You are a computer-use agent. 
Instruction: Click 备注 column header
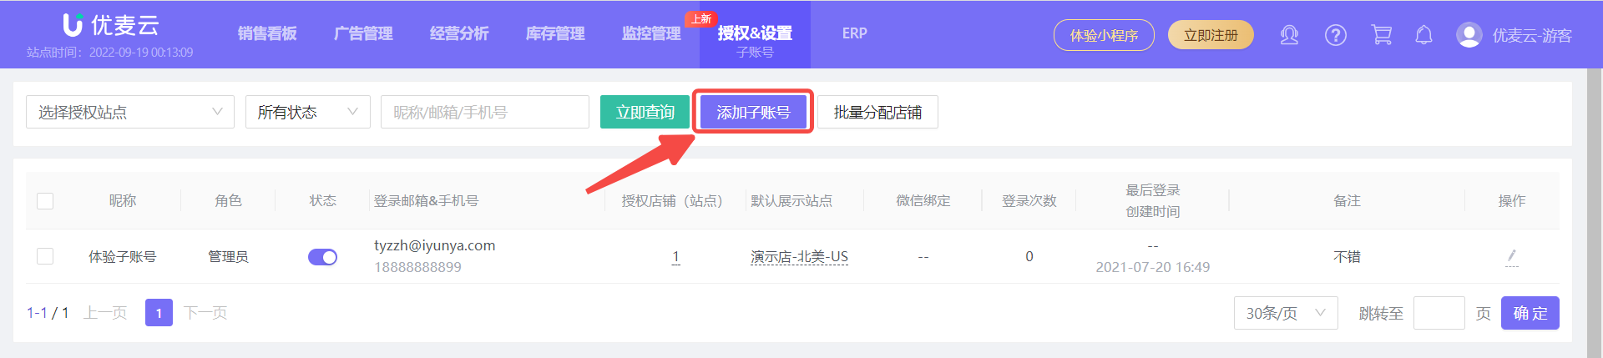click(1347, 201)
